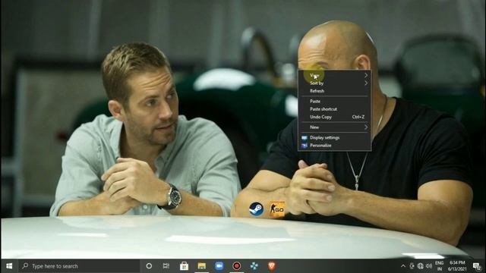Open Display settings from the context menu

point(334,137)
